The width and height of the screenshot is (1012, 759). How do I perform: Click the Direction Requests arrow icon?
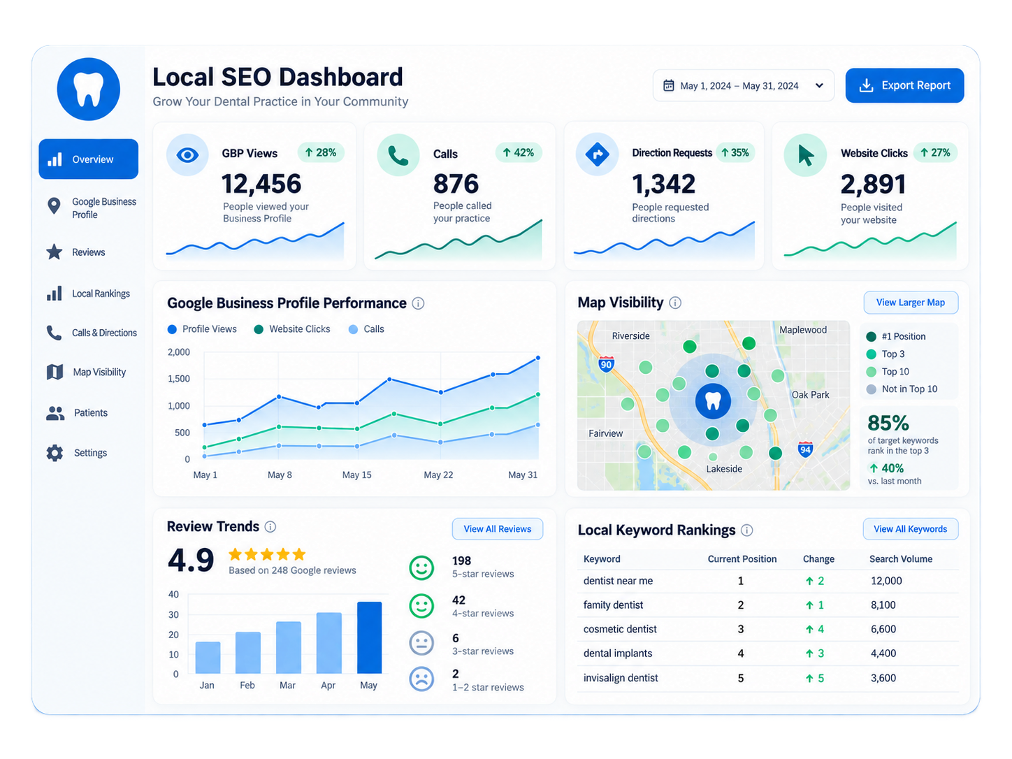[597, 154]
